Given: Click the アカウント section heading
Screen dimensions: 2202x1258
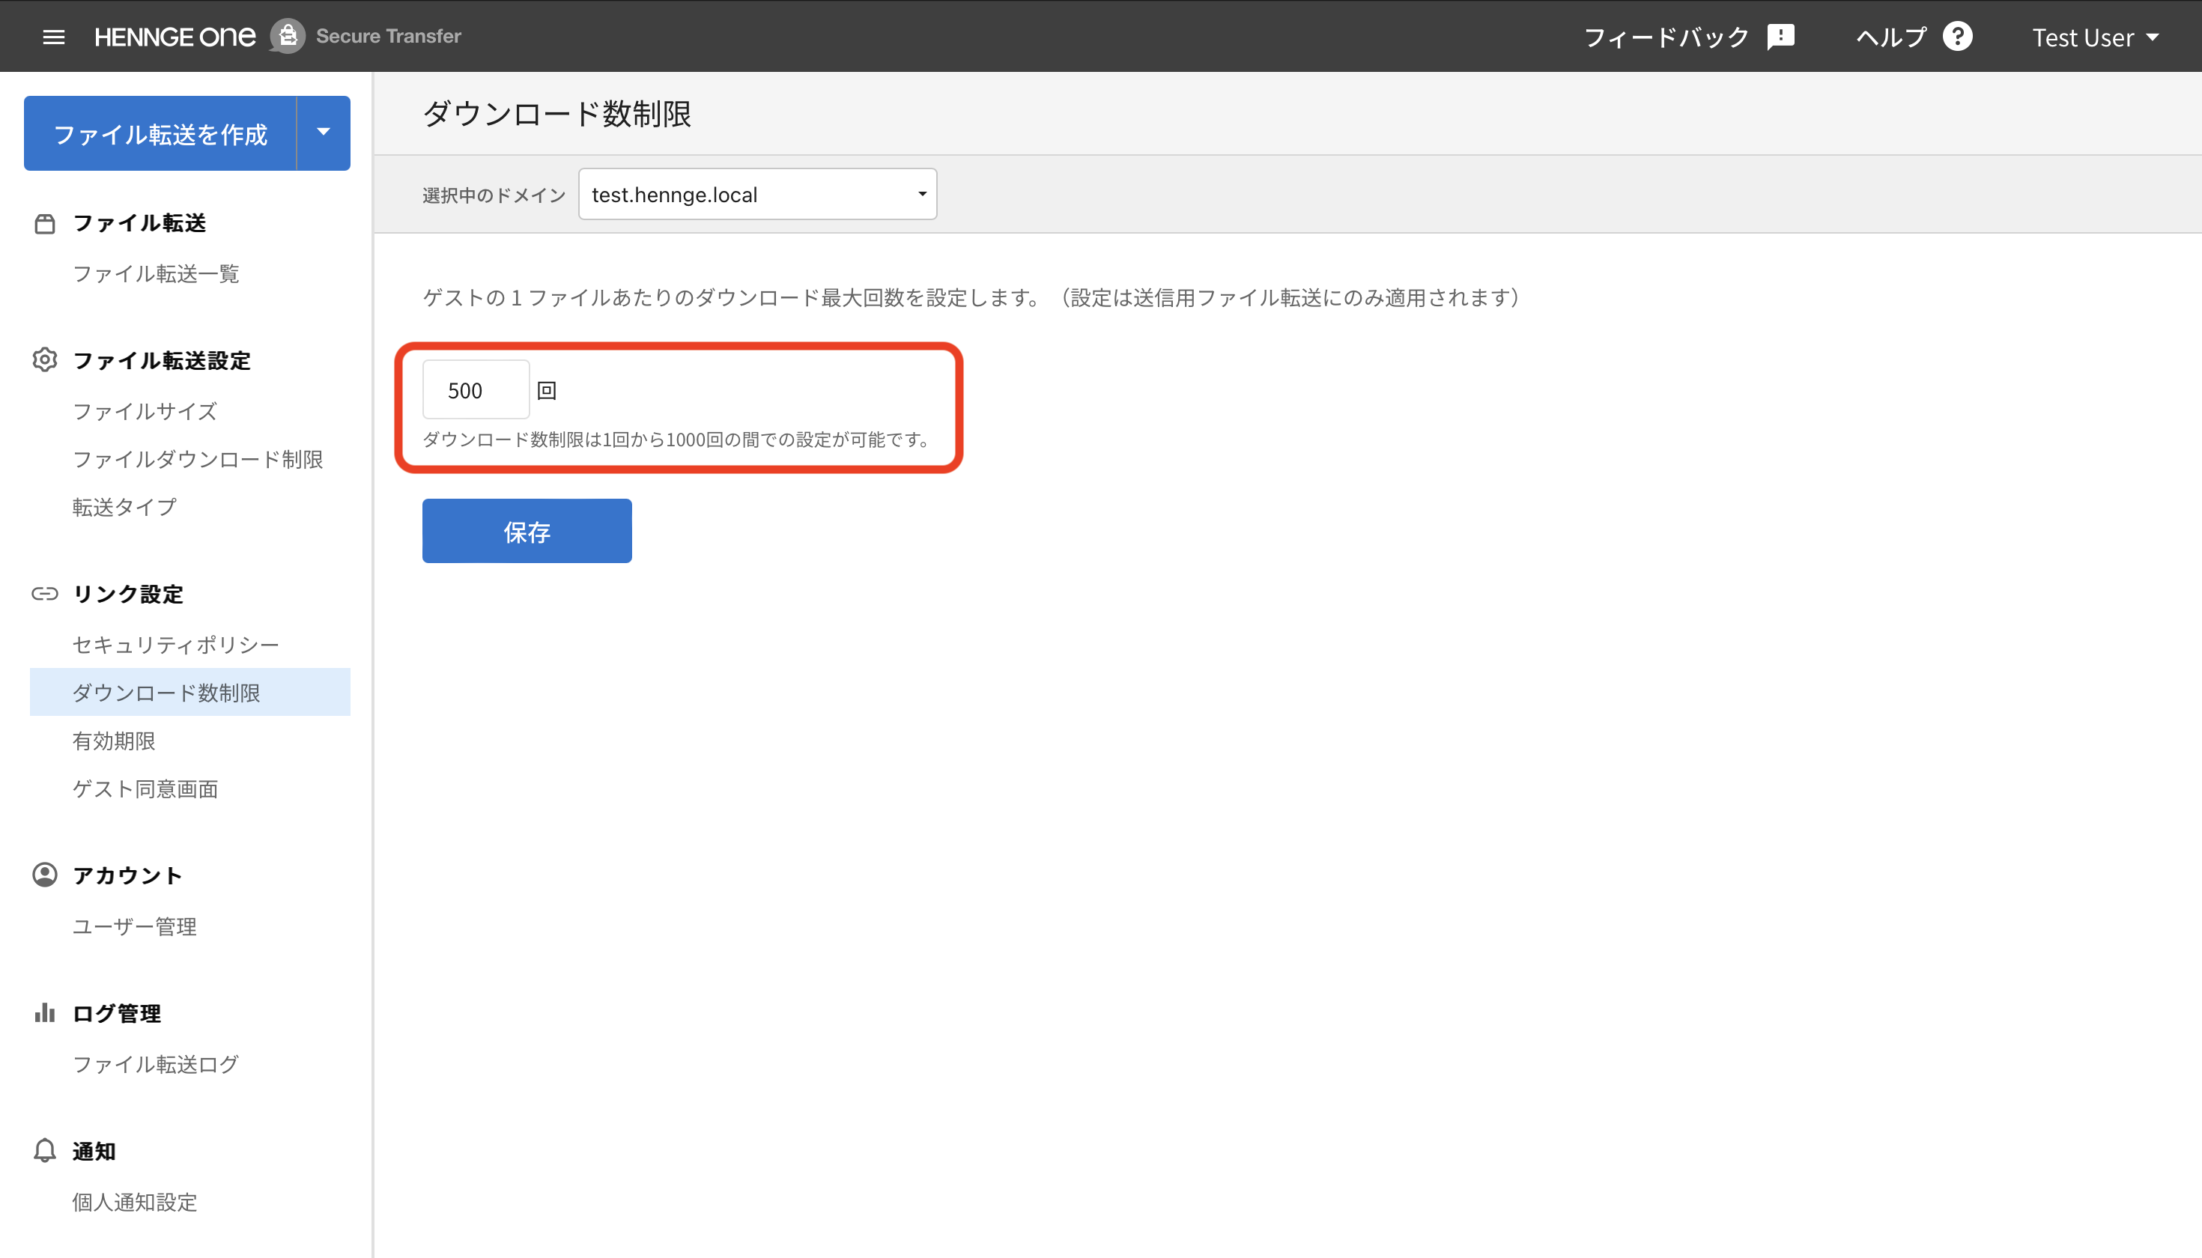Looking at the screenshot, I should 127,875.
